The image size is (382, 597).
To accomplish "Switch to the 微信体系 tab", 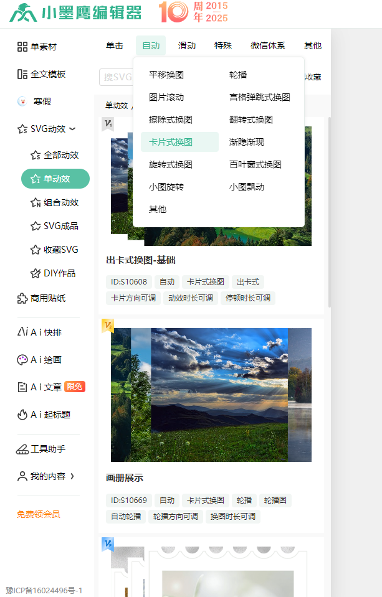I will tap(267, 45).
